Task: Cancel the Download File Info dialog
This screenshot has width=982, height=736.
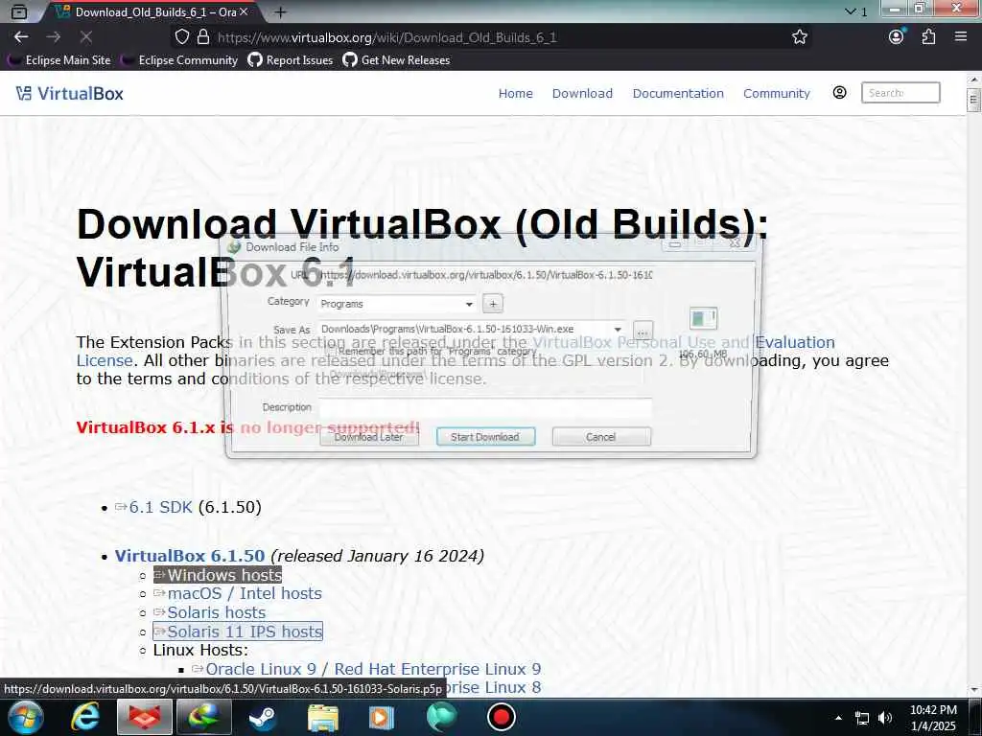Action: [x=600, y=437]
